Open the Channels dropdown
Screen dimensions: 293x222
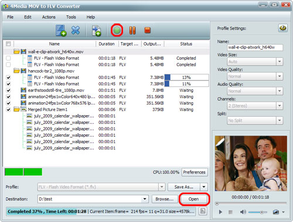pyautogui.click(x=280, y=106)
